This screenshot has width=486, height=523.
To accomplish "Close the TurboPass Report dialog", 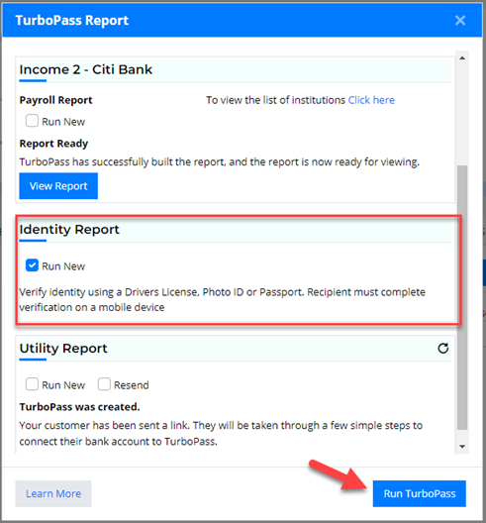I will [460, 21].
